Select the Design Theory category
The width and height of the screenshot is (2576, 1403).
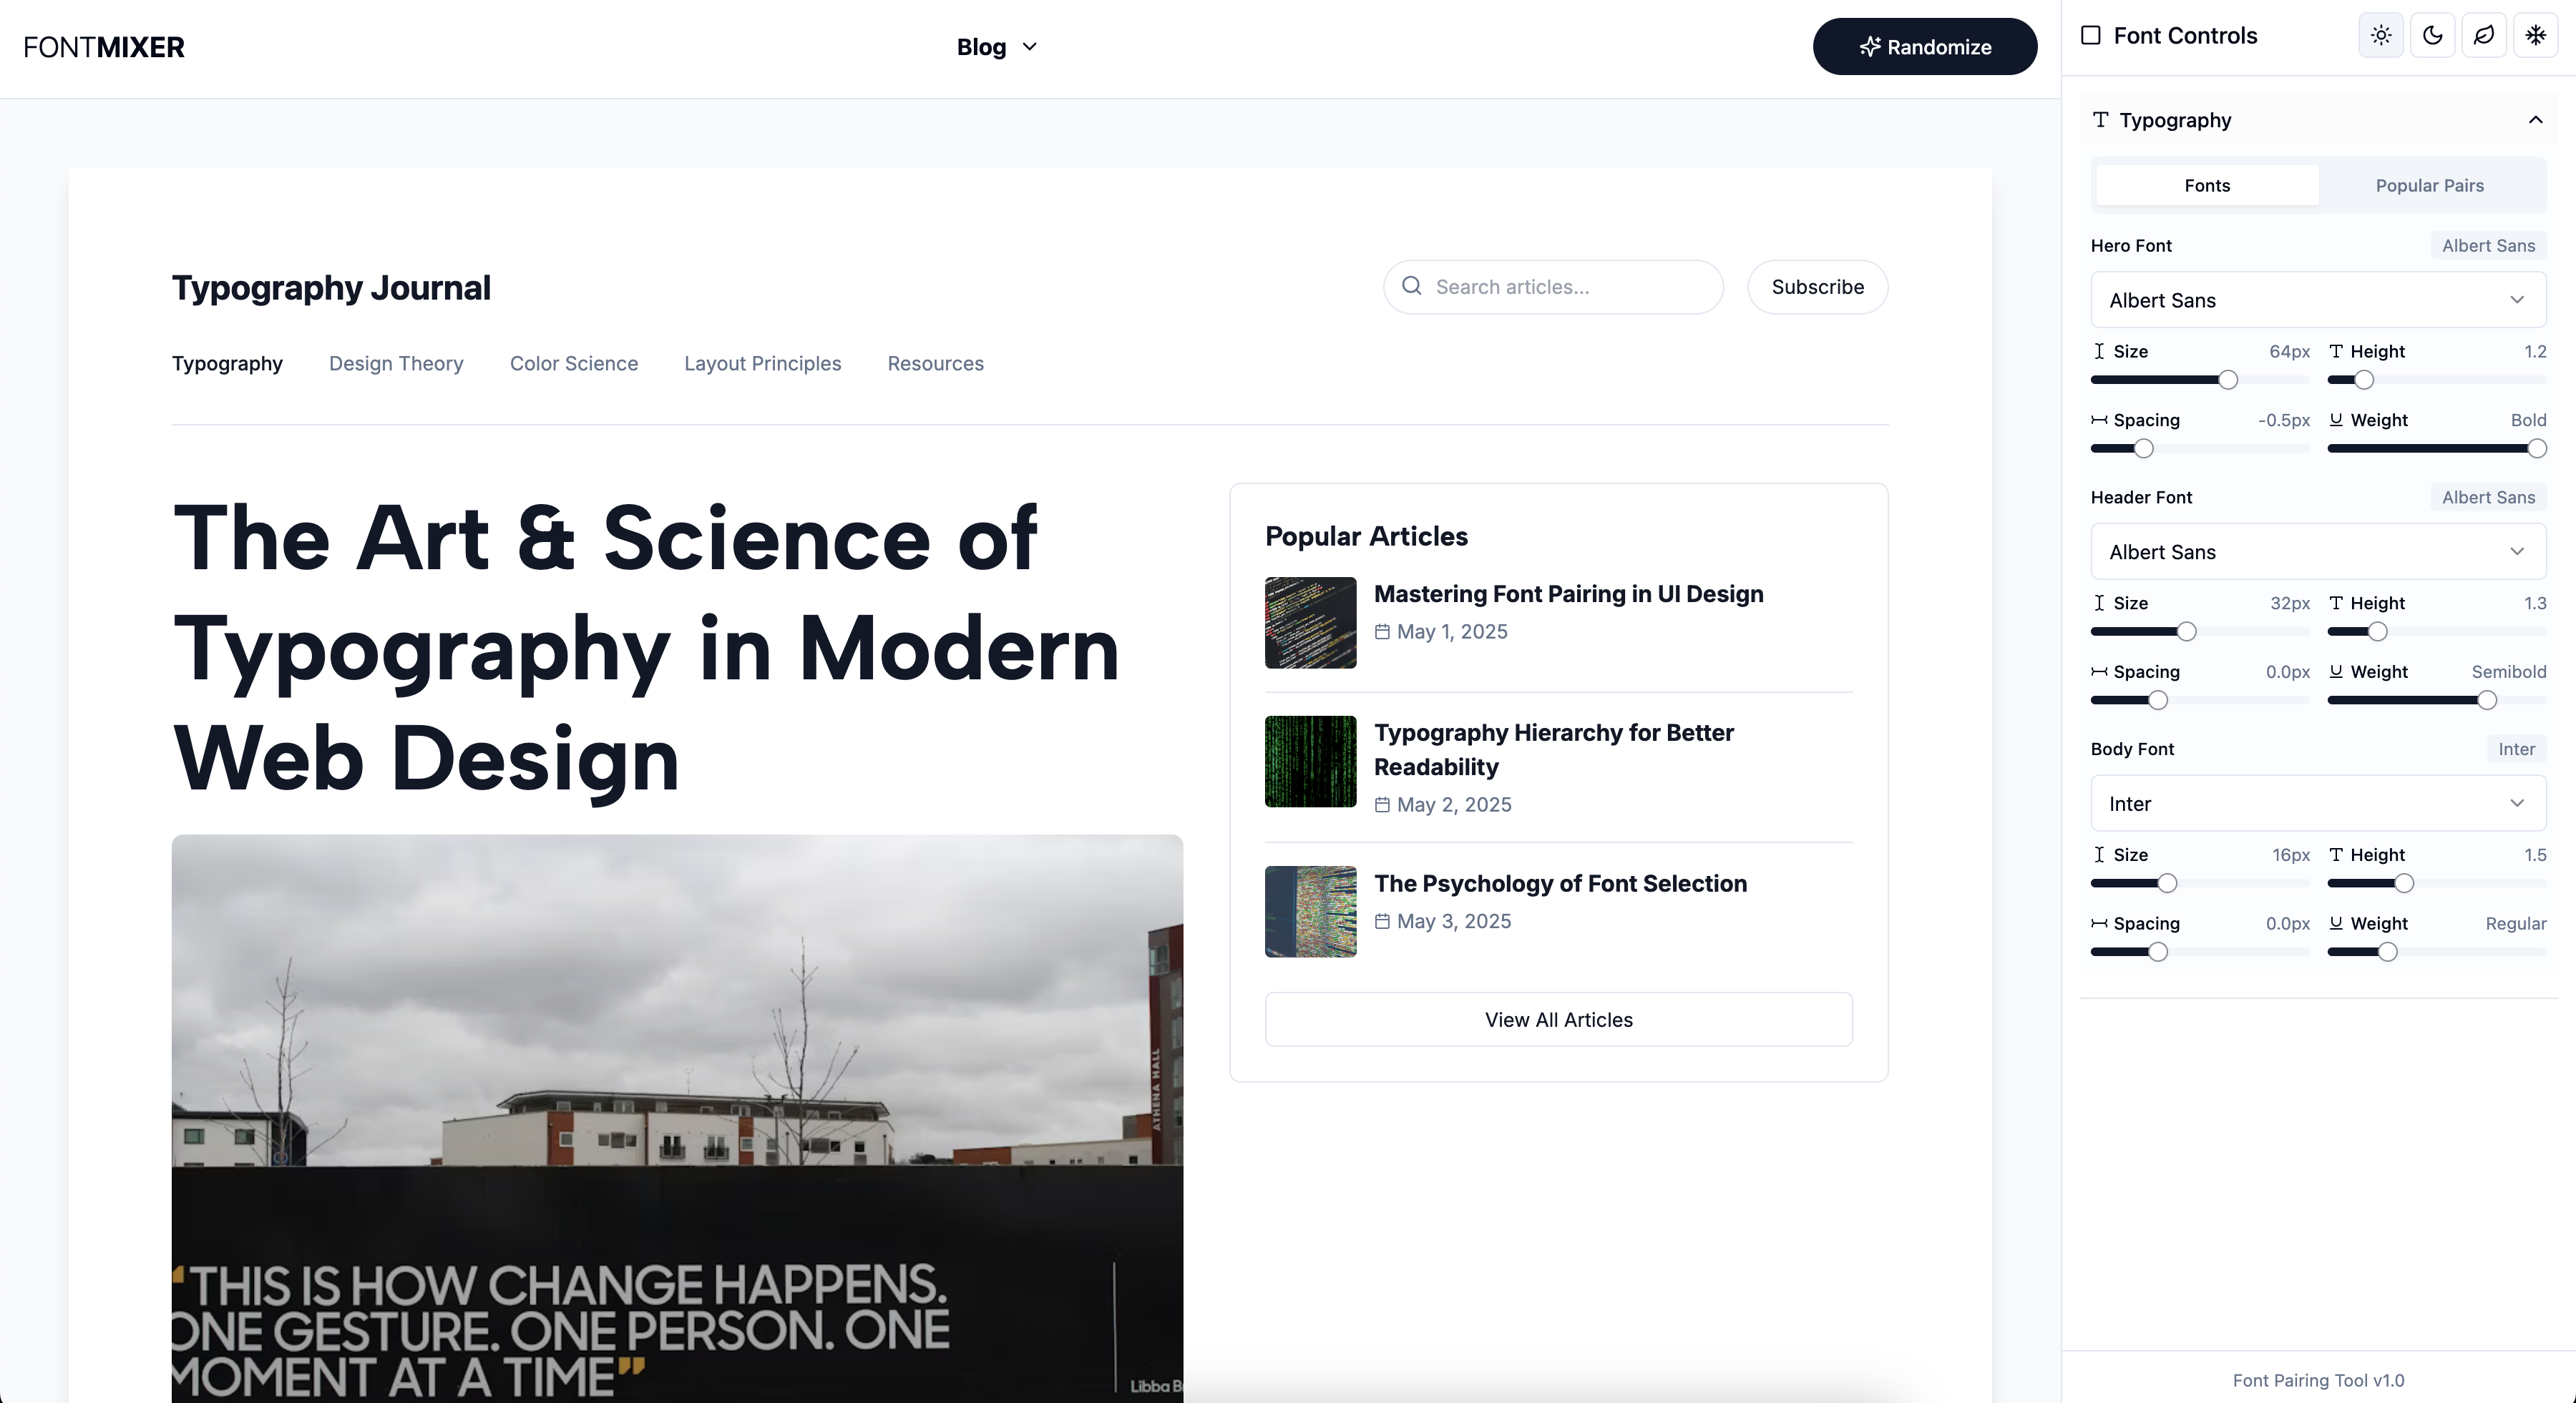tap(396, 364)
